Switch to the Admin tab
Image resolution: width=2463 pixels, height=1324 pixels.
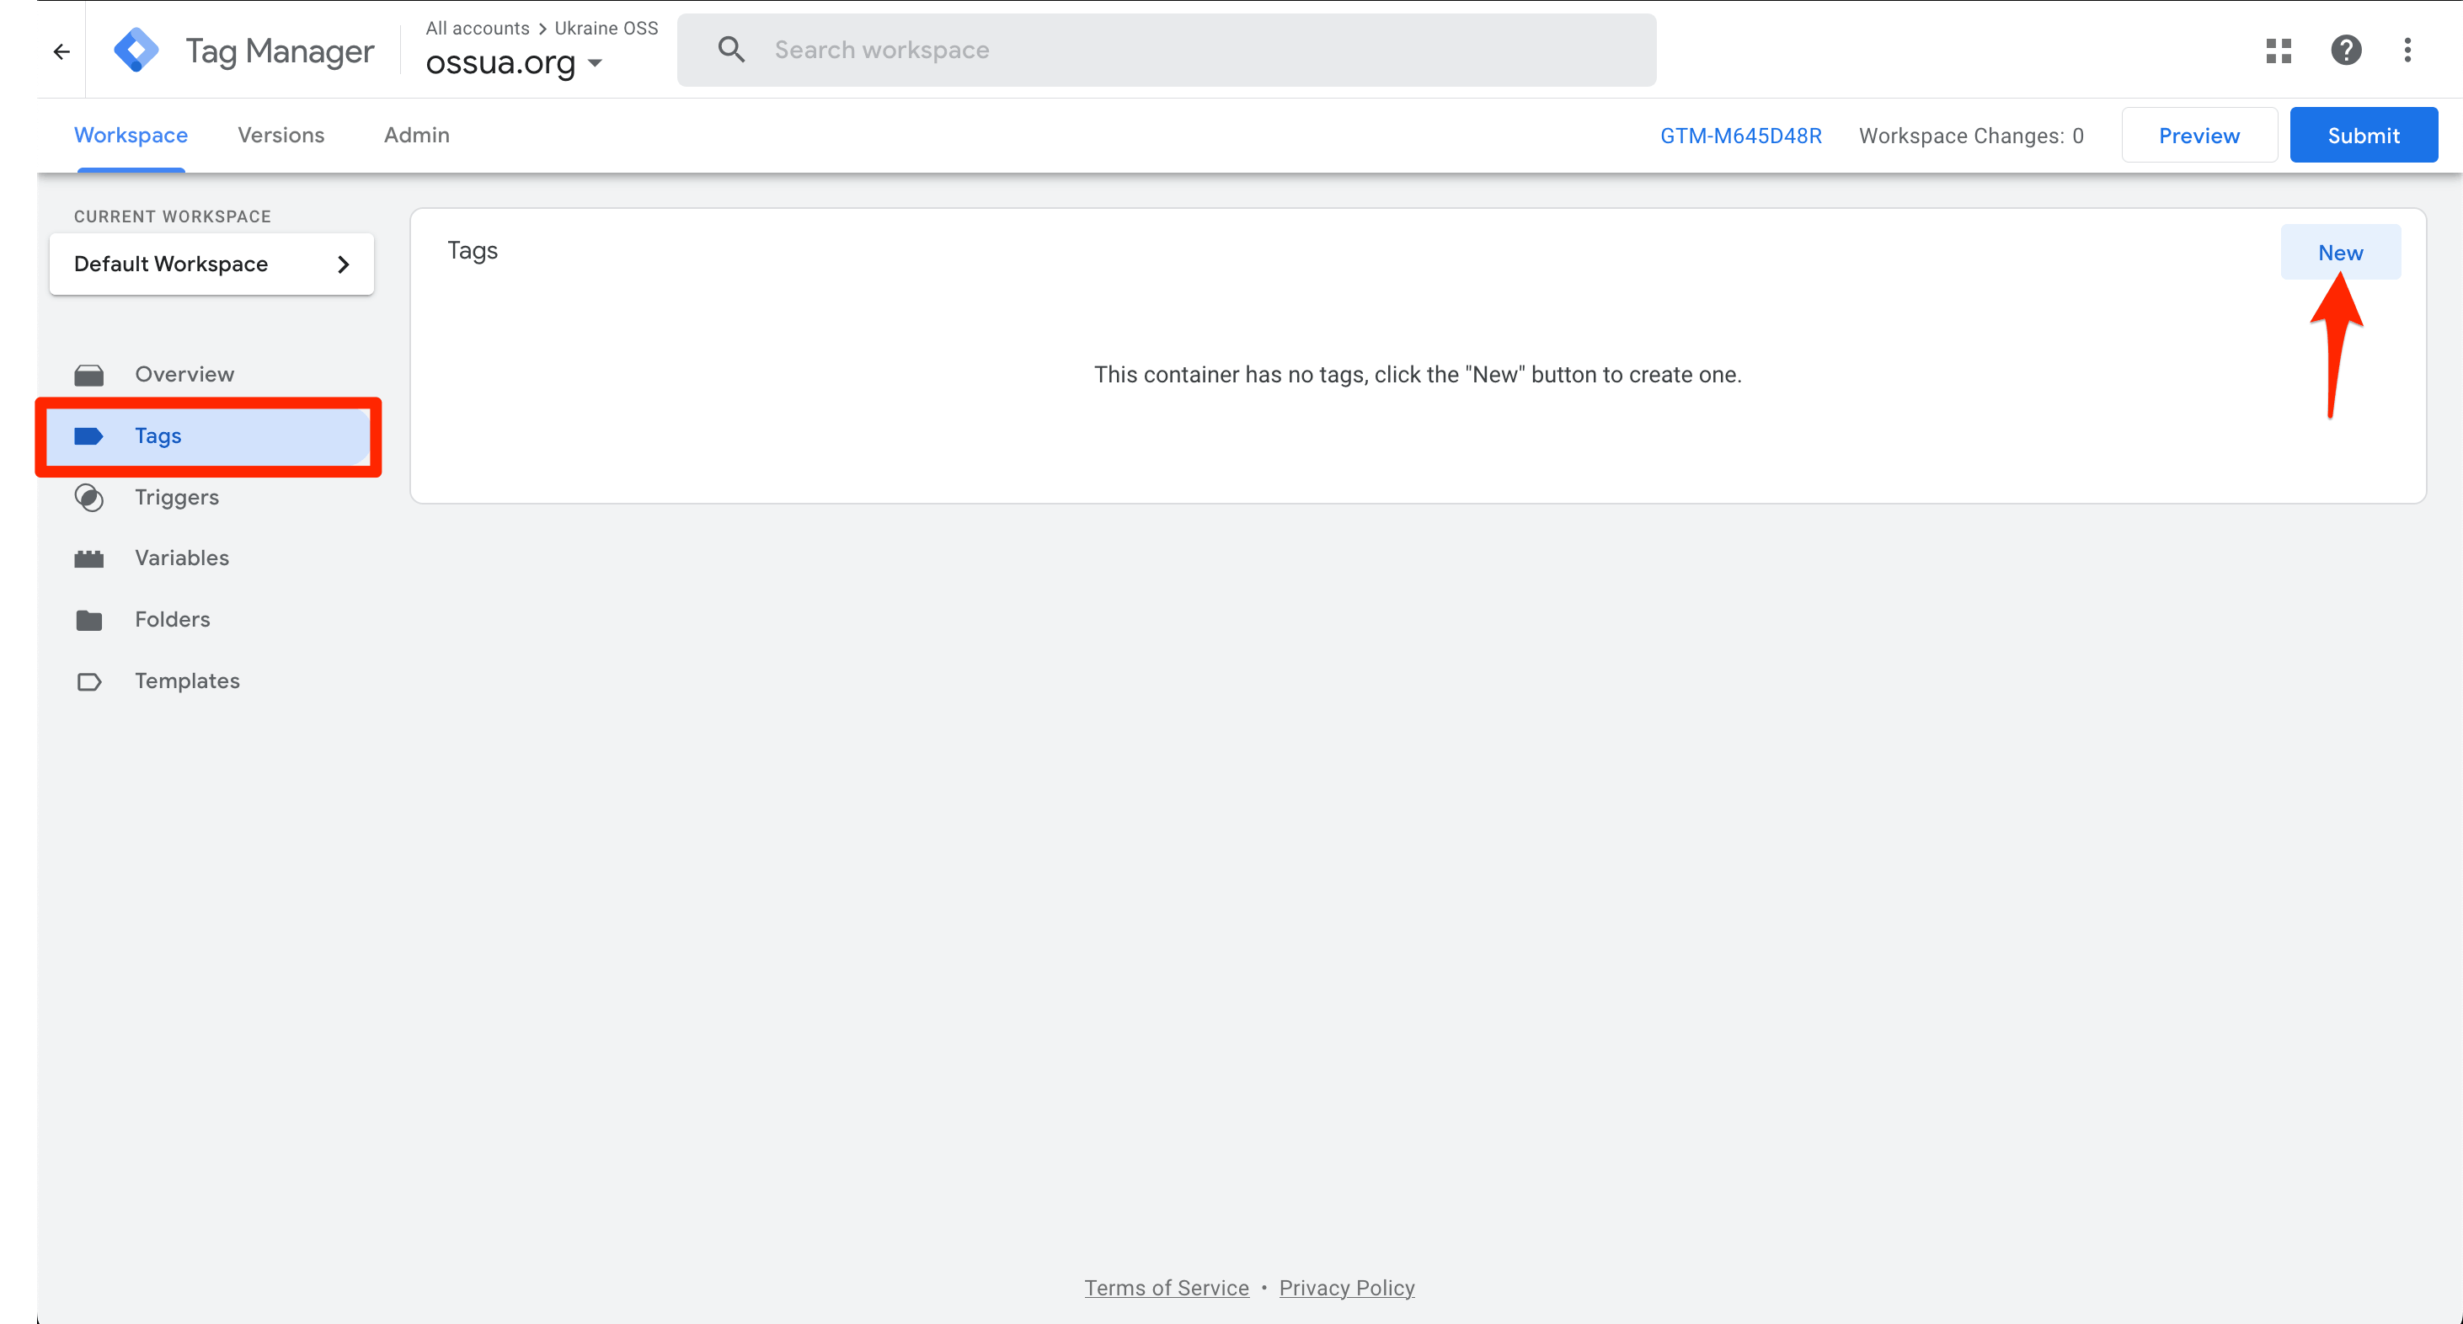(x=416, y=135)
